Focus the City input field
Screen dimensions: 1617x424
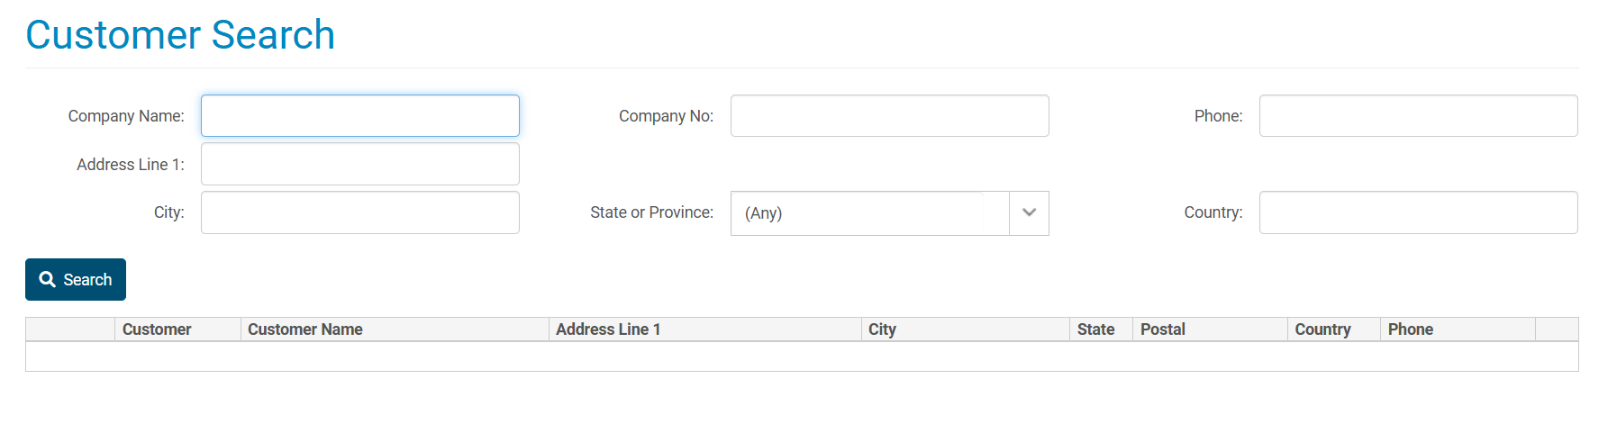pos(360,212)
